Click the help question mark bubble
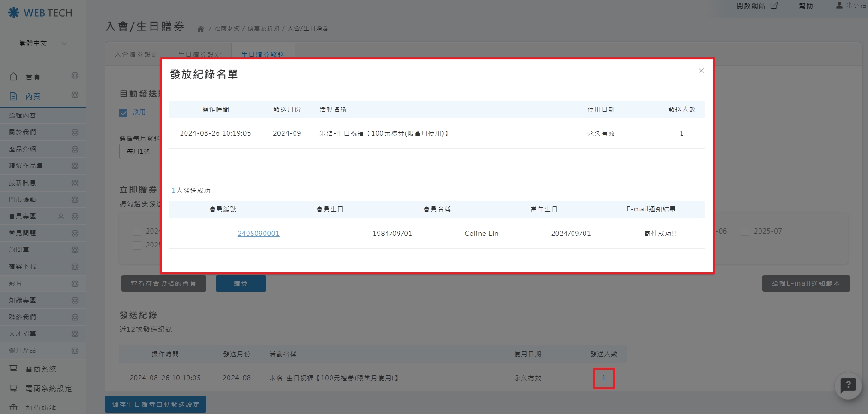 tap(848, 385)
